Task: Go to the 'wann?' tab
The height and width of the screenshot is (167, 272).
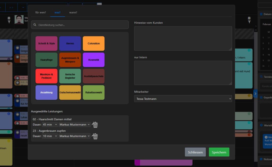Action: (73, 12)
